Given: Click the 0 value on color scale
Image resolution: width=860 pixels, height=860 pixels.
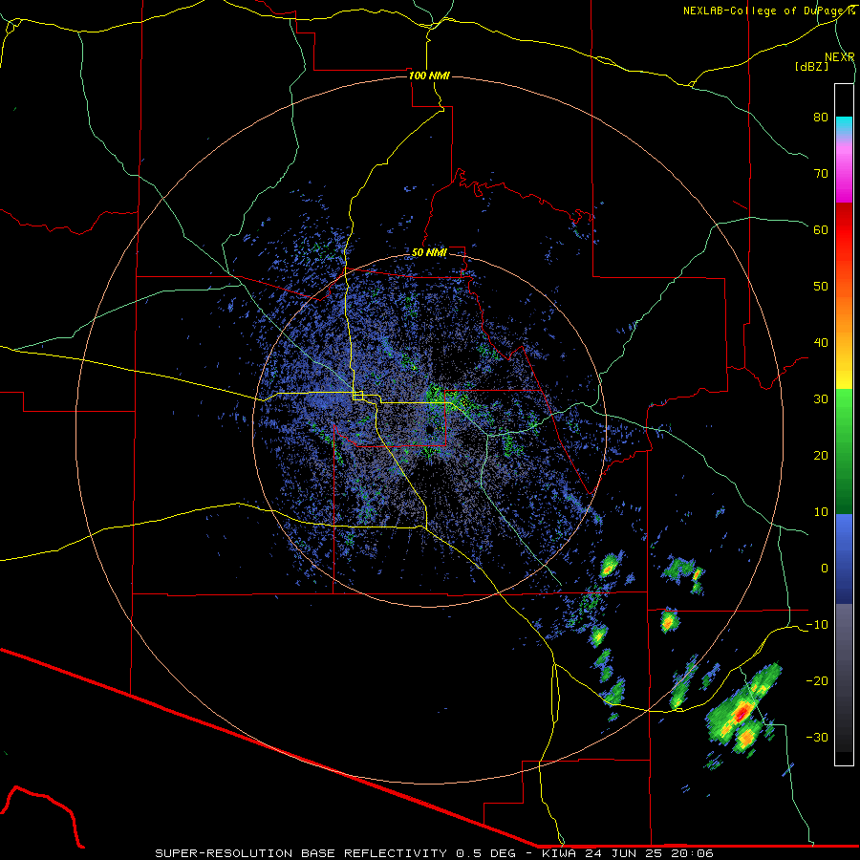Looking at the screenshot, I should [x=825, y=569].
